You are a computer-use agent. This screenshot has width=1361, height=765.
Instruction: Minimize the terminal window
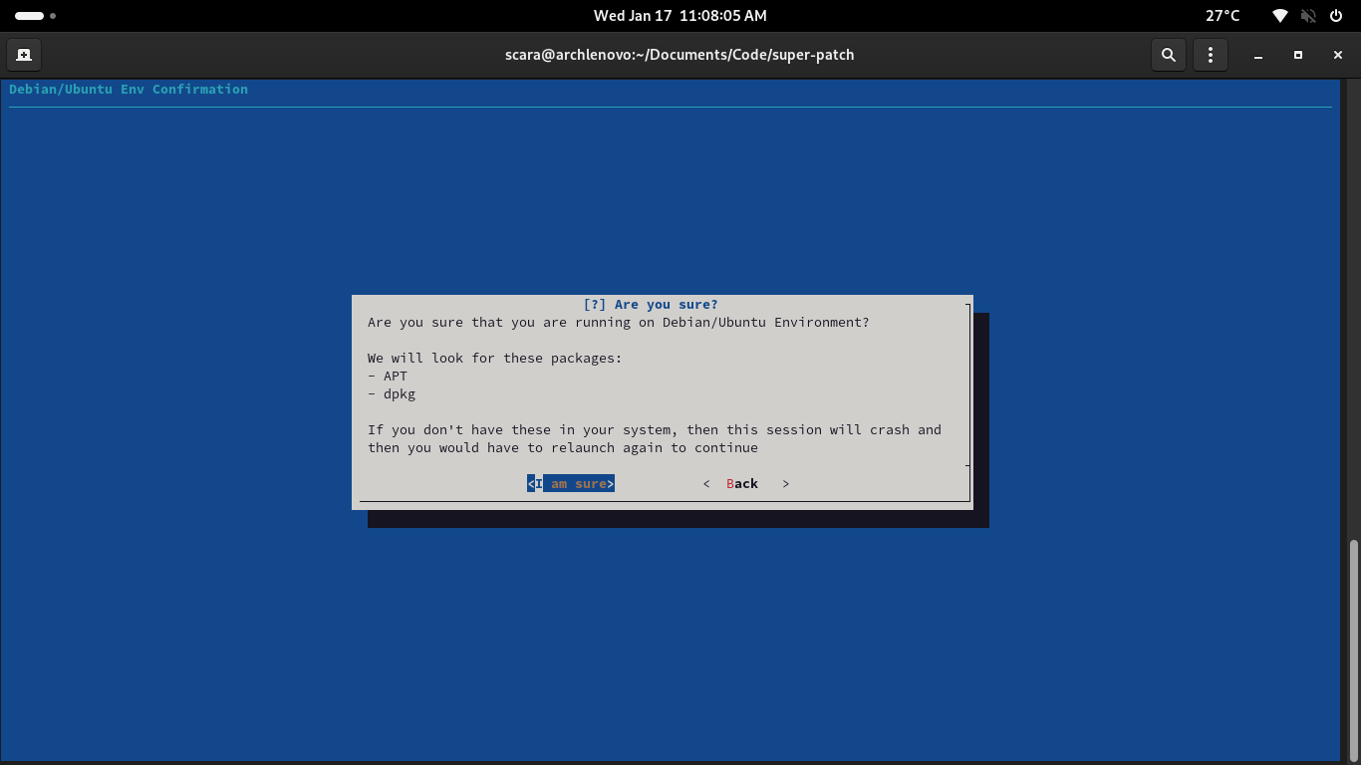[1258, 55]
